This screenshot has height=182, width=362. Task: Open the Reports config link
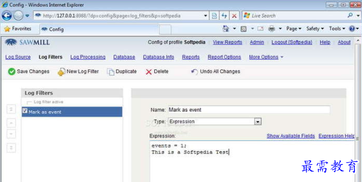[191, 57]
